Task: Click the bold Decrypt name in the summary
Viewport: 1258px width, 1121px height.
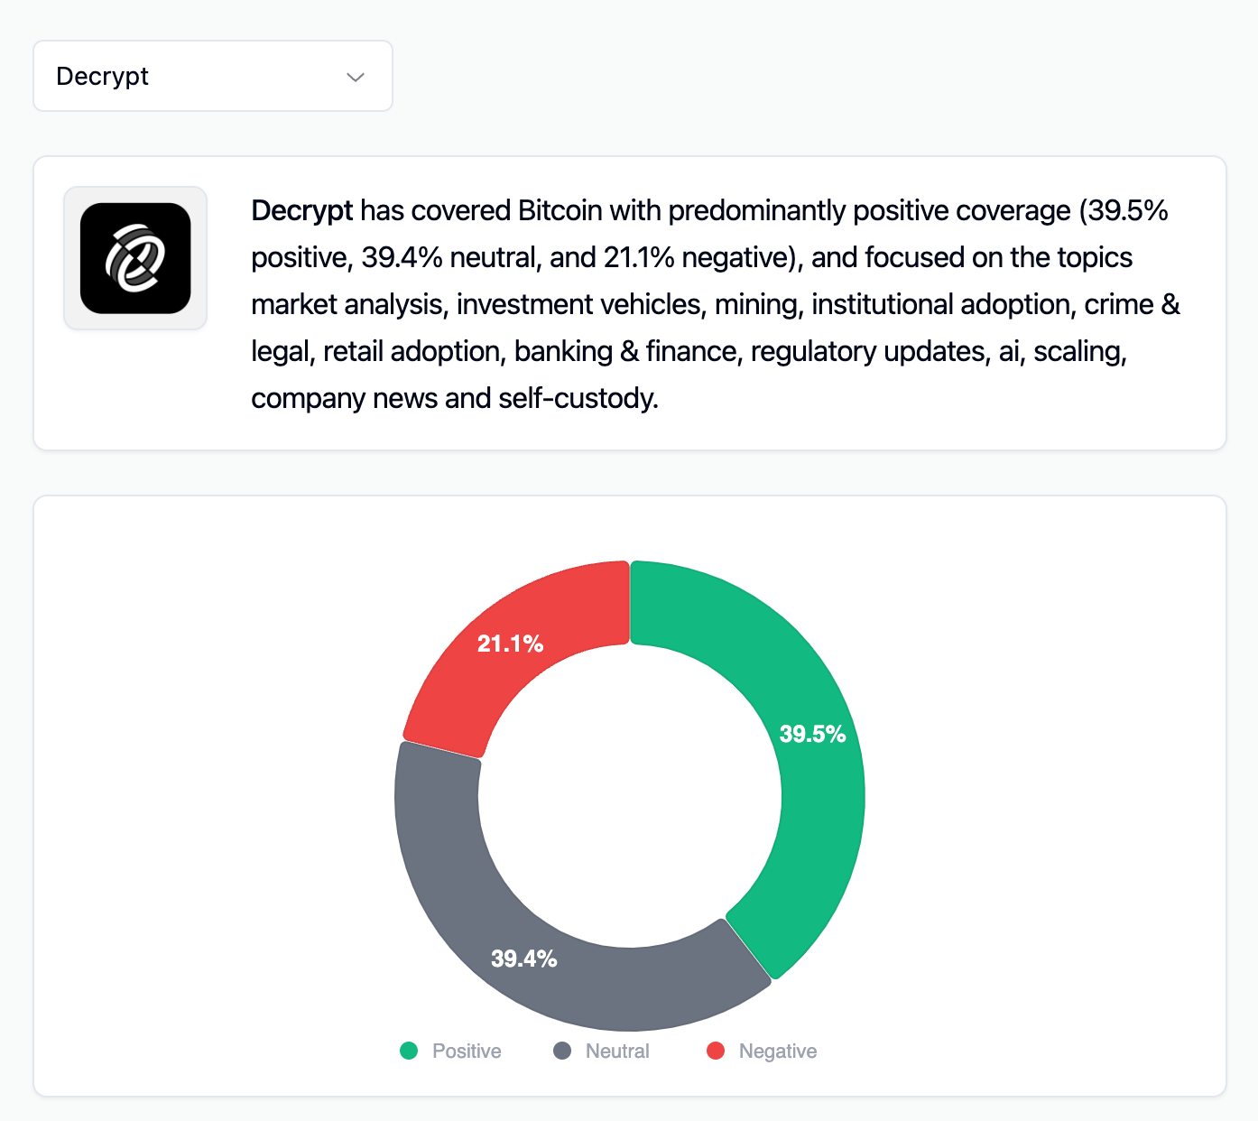Action: pos(301,210)
